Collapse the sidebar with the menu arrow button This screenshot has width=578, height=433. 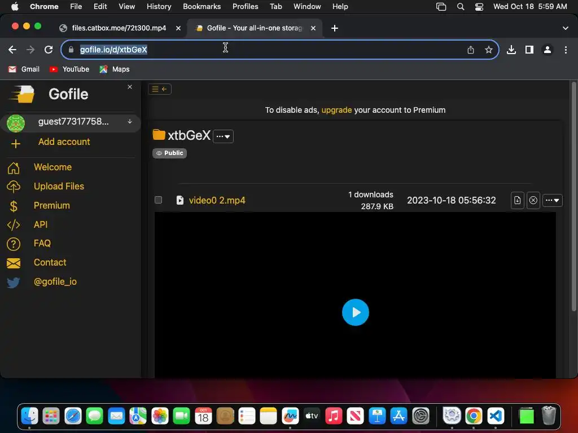pos(160,89)
